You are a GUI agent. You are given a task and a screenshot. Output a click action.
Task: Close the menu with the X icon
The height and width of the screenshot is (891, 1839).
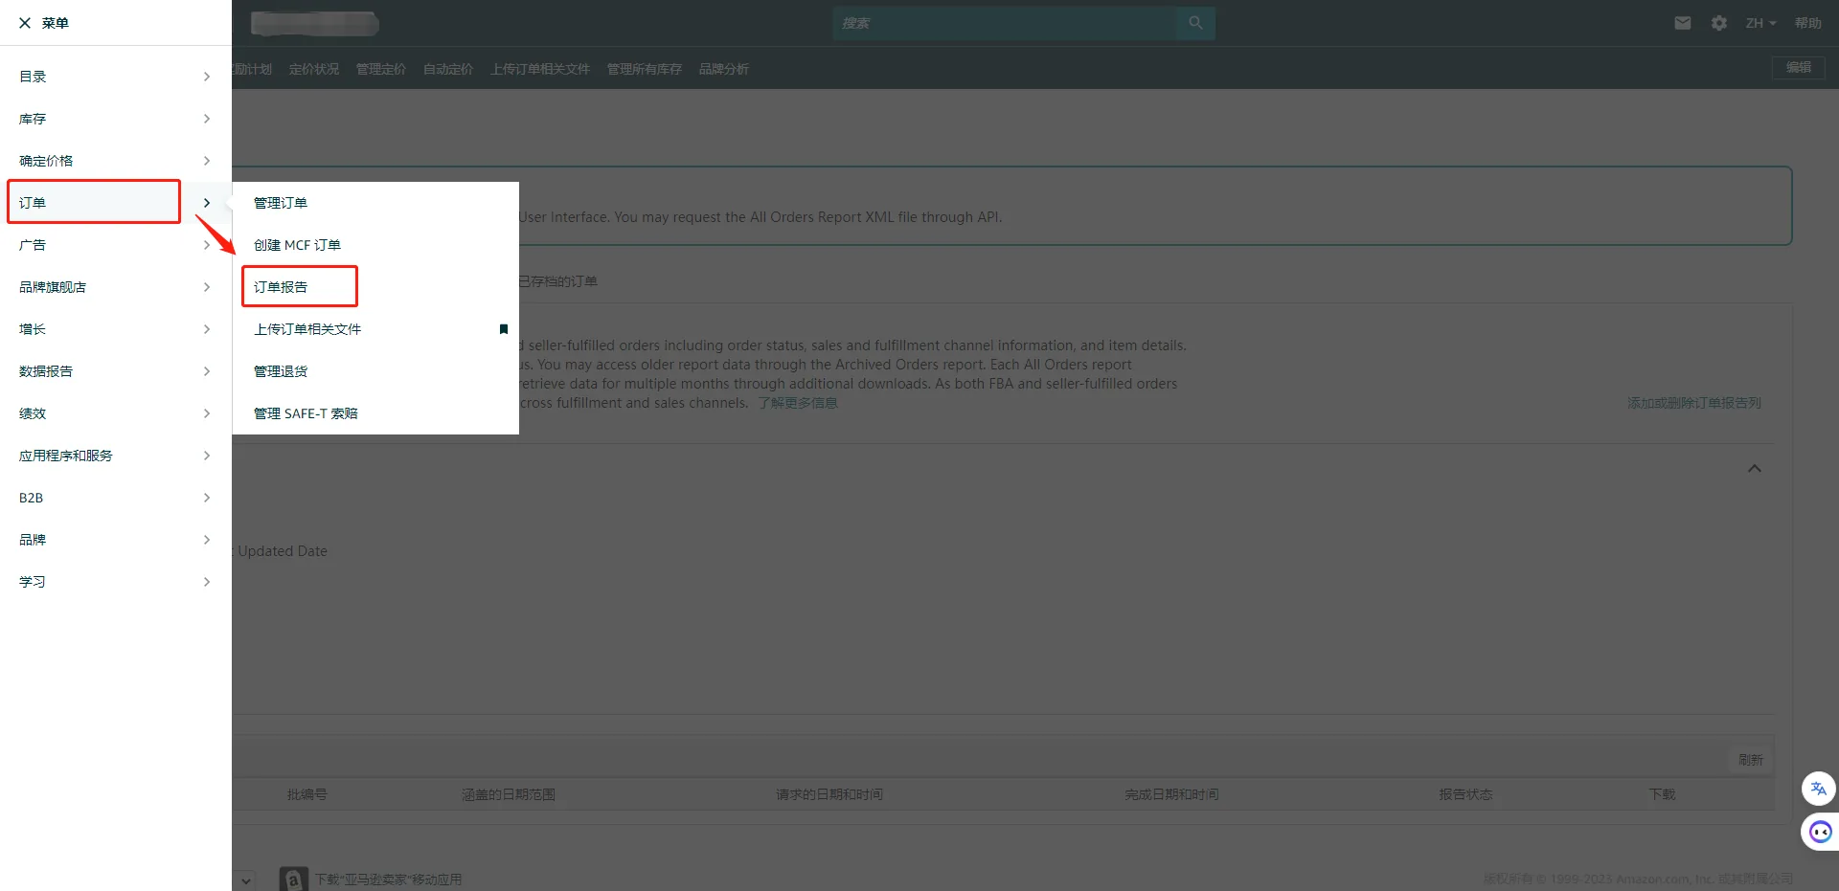pyautogui.click(x=25, y=23)
